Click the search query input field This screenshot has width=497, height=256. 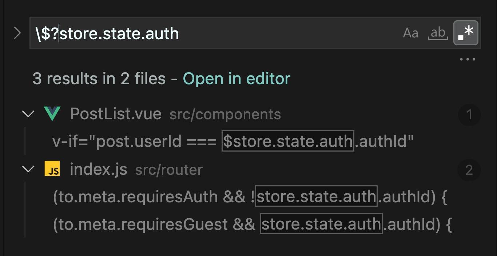tap(218, 33)
